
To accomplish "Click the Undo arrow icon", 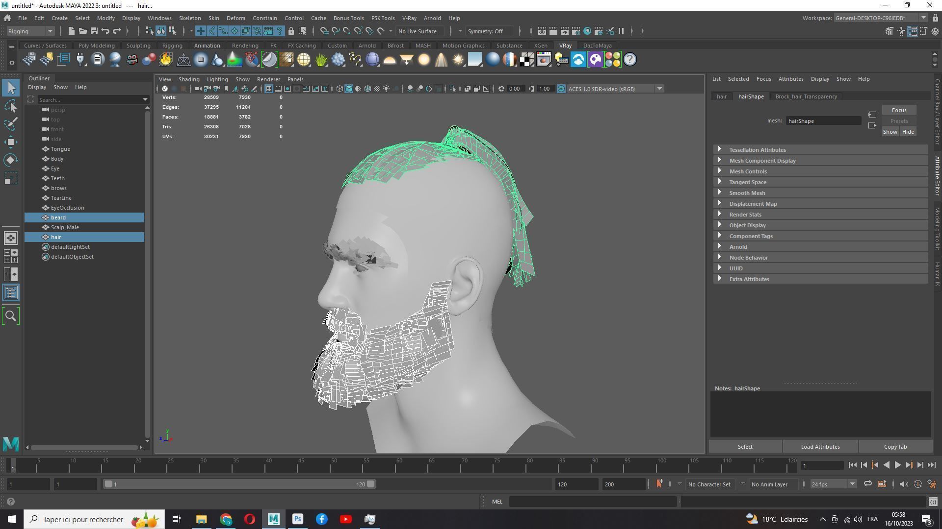I will pos(105,31).
